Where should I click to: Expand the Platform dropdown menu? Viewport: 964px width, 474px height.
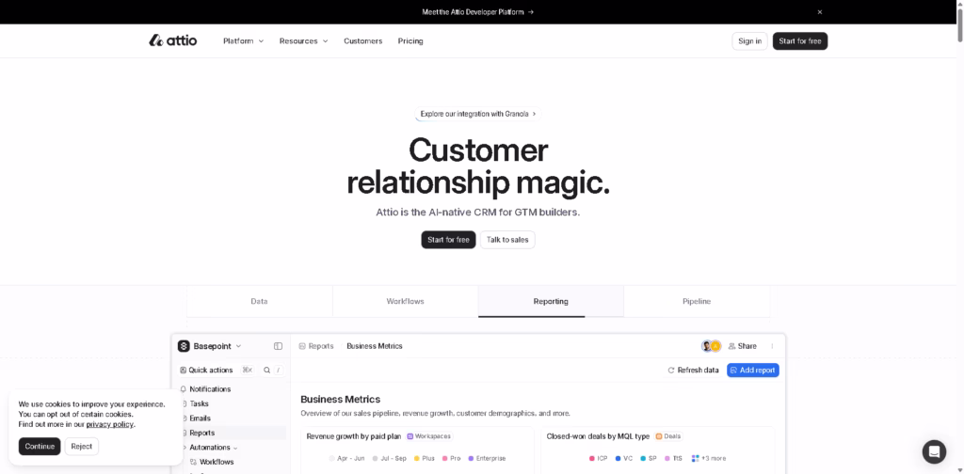coord(243,41)
